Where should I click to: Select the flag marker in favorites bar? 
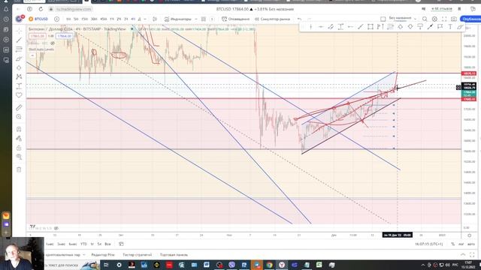point(440,27)
